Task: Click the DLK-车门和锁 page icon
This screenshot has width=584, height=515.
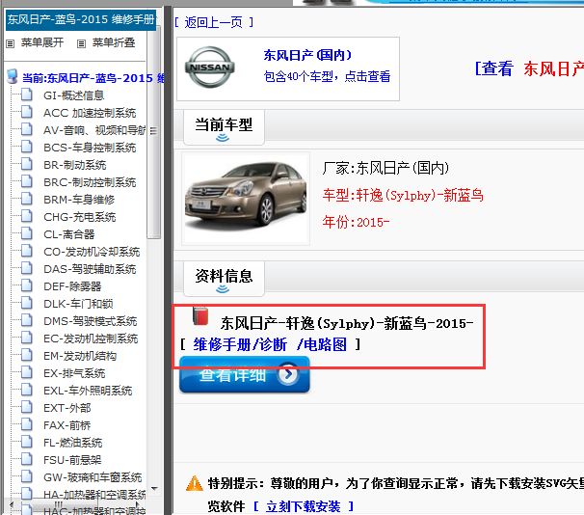Action: tap(26, 304)
